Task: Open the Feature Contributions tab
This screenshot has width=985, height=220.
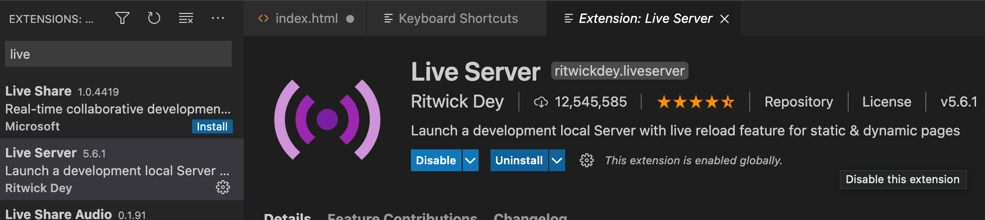Action: point(402,217)
